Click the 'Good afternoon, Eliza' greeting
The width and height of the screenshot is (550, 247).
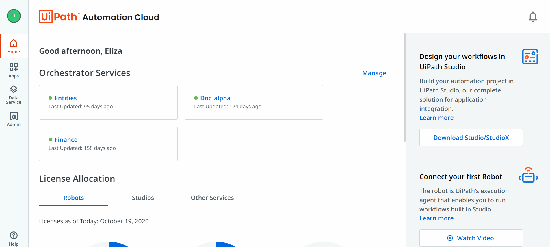81,51
